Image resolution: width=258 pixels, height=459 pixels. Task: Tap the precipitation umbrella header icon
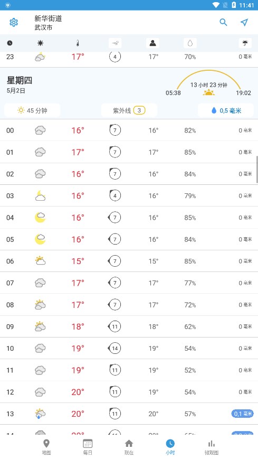pos(245,43)
